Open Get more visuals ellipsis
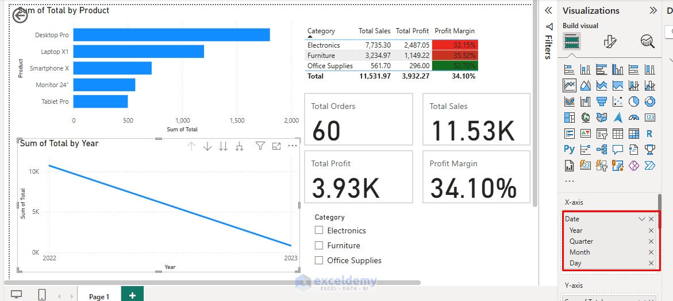Viewport: 673px width, 301px height. (x=570, y=181)
